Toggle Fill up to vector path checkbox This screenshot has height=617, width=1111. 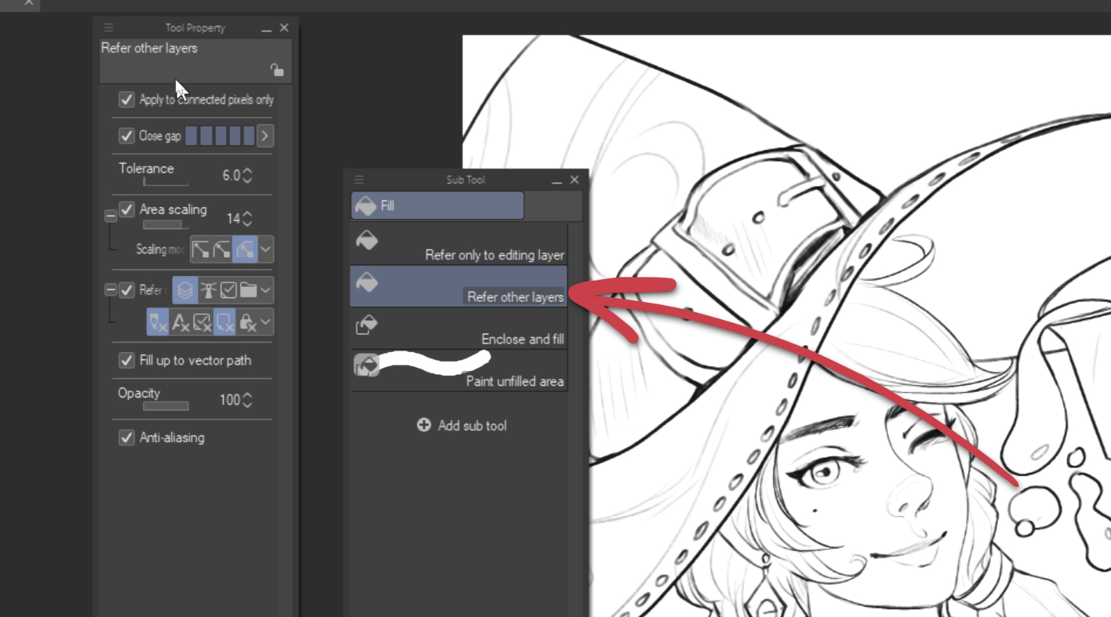126,360
